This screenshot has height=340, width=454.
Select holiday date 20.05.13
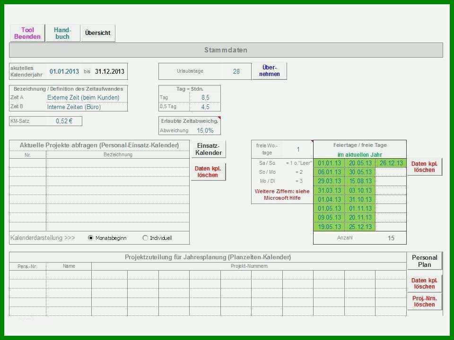click(360, 163)
